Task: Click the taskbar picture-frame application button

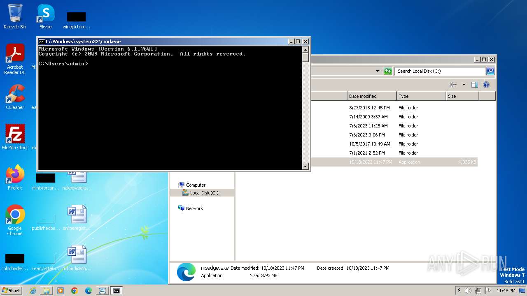Action: click(102, 291)
